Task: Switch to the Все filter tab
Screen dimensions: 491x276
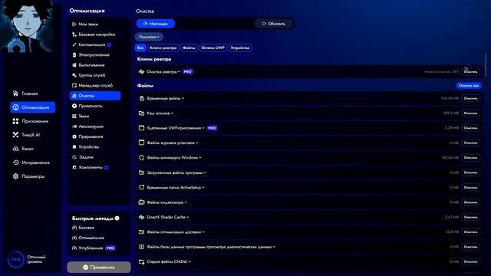Action: click(140, 48)
